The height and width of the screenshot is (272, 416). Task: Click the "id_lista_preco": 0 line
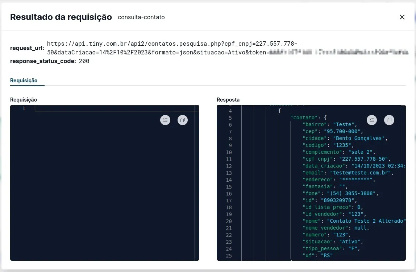pos(333,207)
